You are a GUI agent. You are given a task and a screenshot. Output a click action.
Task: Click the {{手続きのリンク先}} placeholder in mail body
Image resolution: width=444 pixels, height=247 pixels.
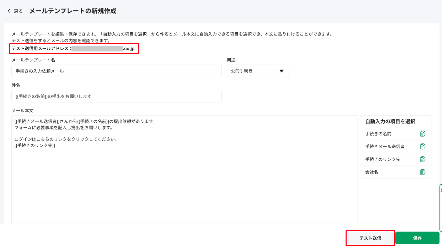35,146
